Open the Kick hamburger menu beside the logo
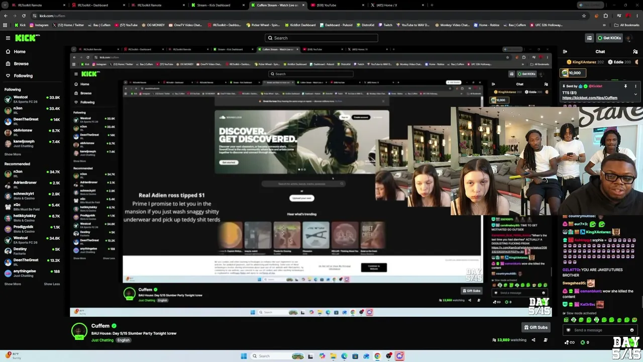 [x=8, y=38]
